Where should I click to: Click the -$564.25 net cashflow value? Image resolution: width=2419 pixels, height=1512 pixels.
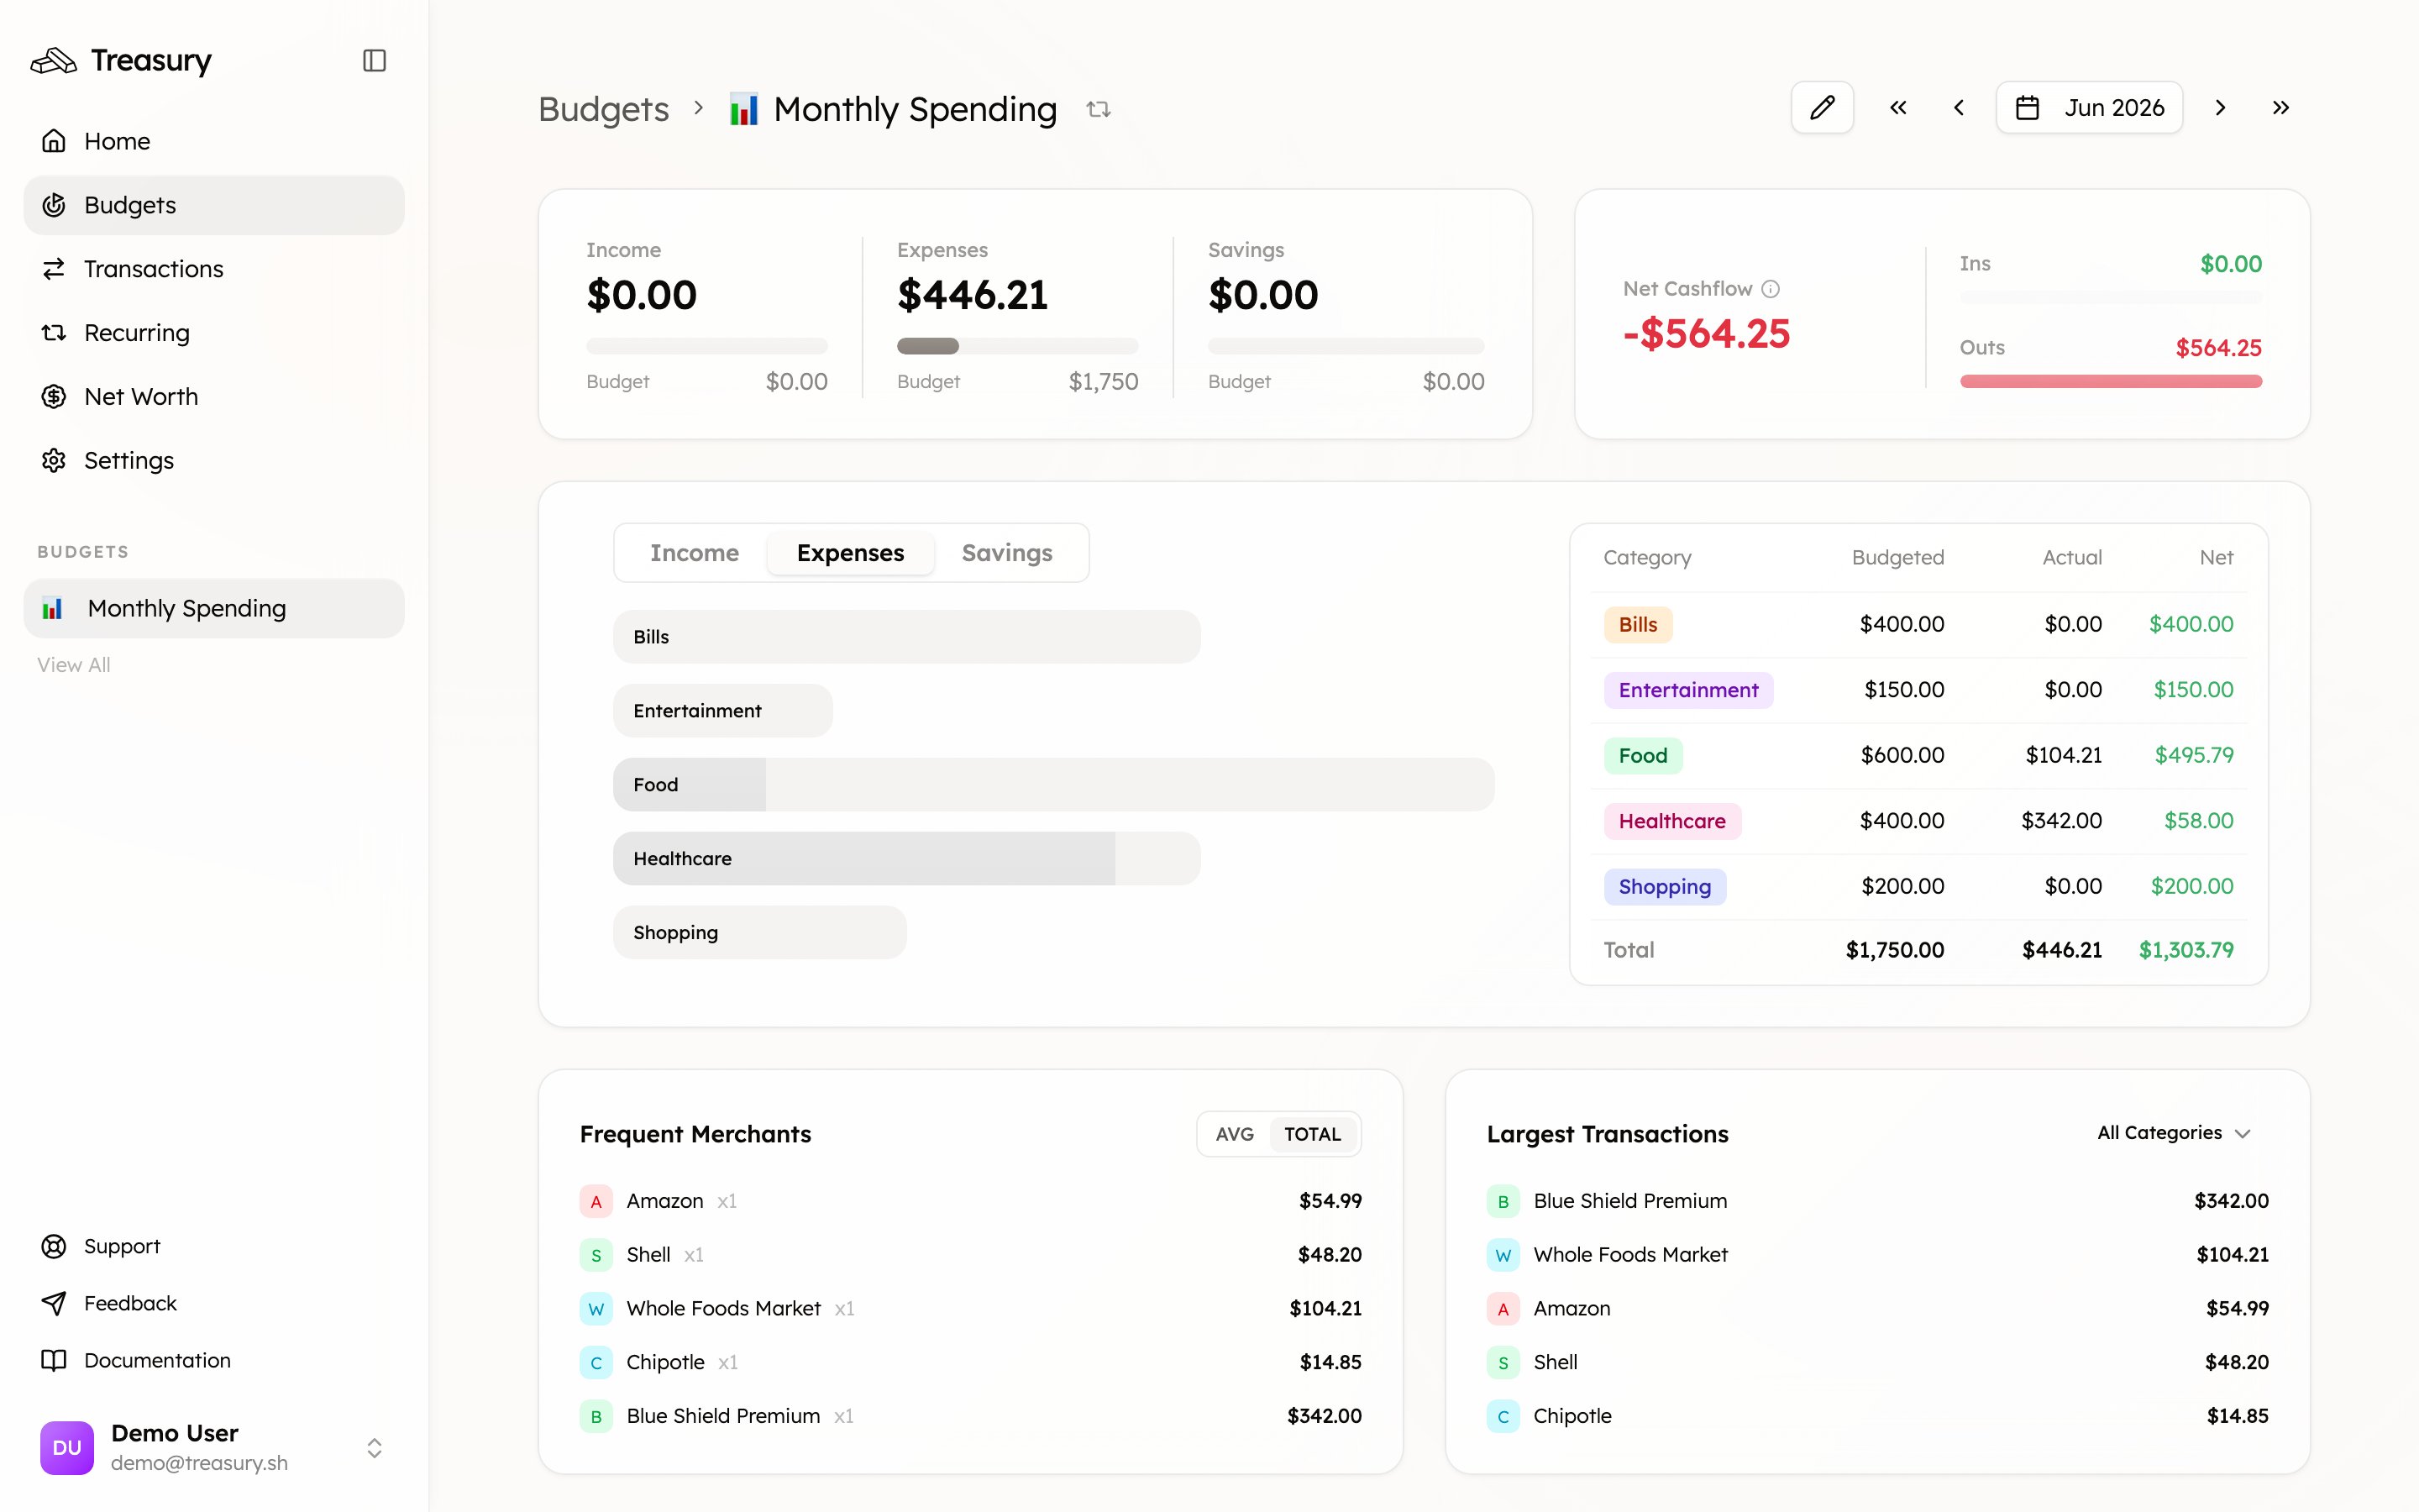coord(1706,334)
